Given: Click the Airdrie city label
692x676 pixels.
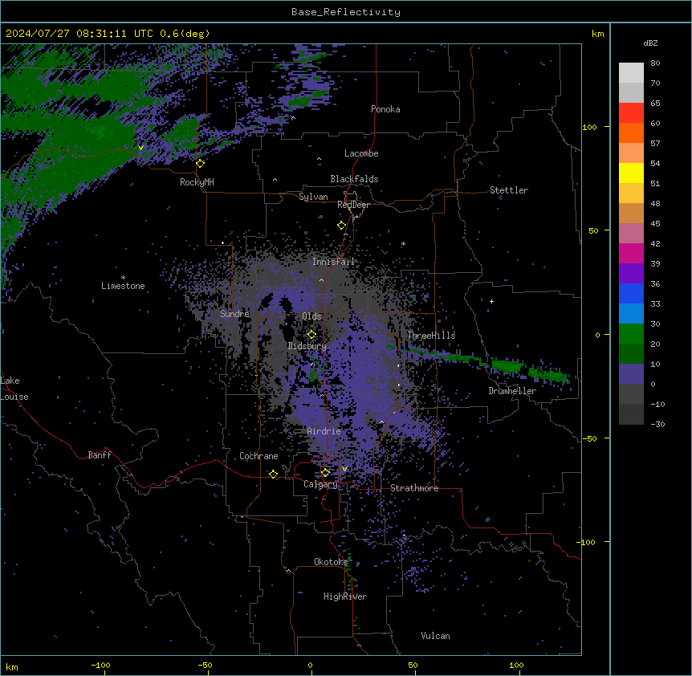Looking at the screenshot, I should (x=324, y=431).
